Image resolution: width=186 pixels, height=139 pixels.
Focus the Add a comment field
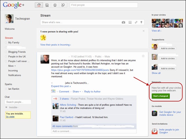[x=94, y=131]
